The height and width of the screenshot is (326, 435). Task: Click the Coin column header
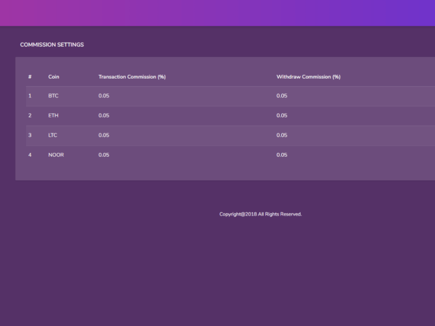(x=54, y=77)
